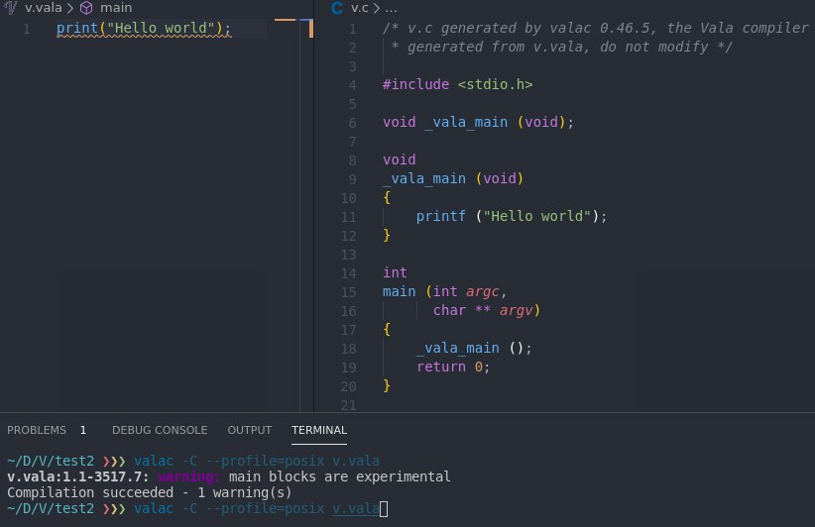Click the problems count badge 1

pyautogui.click(x=83, y=430)
